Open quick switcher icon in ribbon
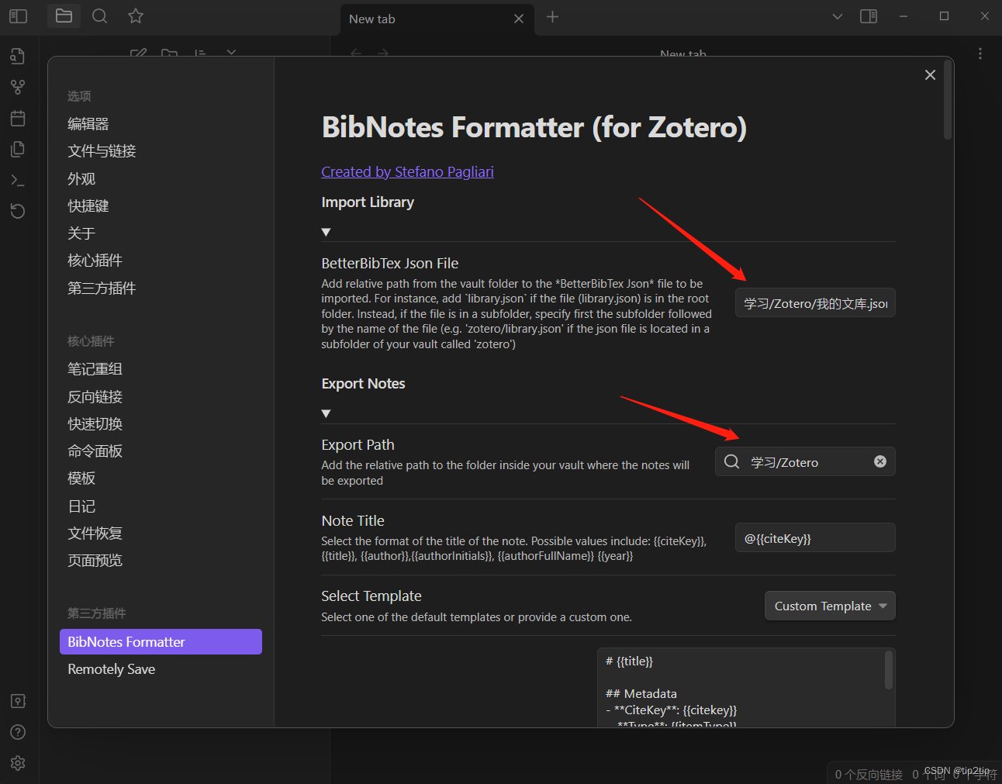Viewport: 1002px width, 784px height. (x=18, y=56)
